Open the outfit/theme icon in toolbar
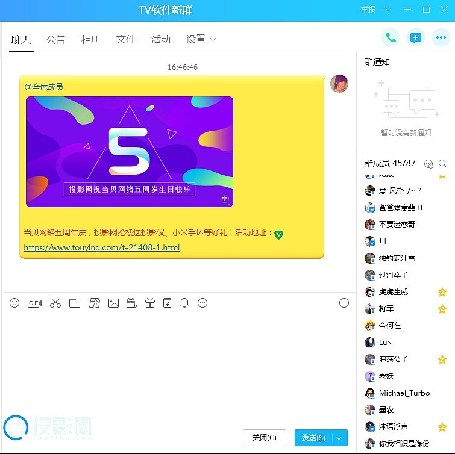This screenshot has width=455, height=454. tap(94, 303)
